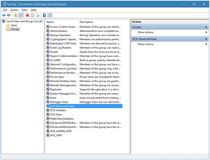Select the Administrators group

tap(59, 31)
